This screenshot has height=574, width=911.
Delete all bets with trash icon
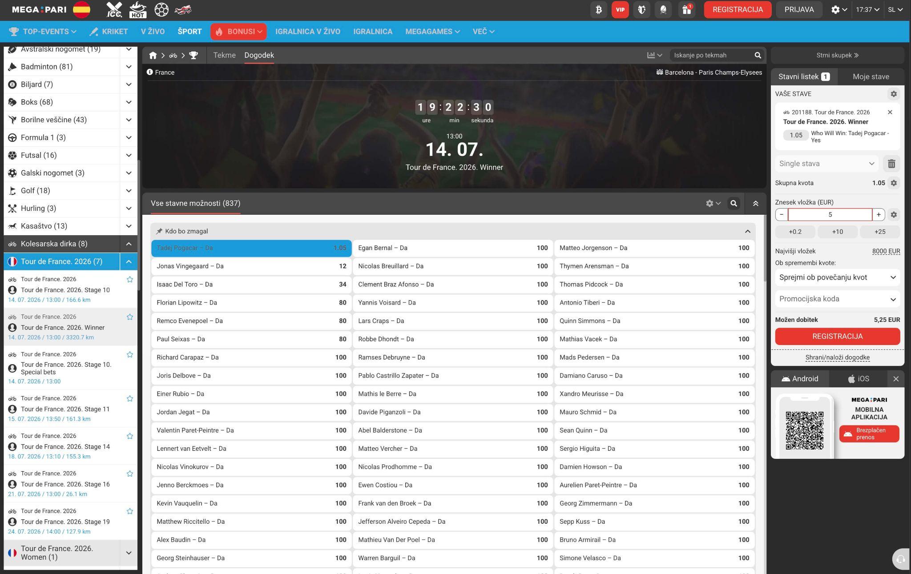[891, 164]
